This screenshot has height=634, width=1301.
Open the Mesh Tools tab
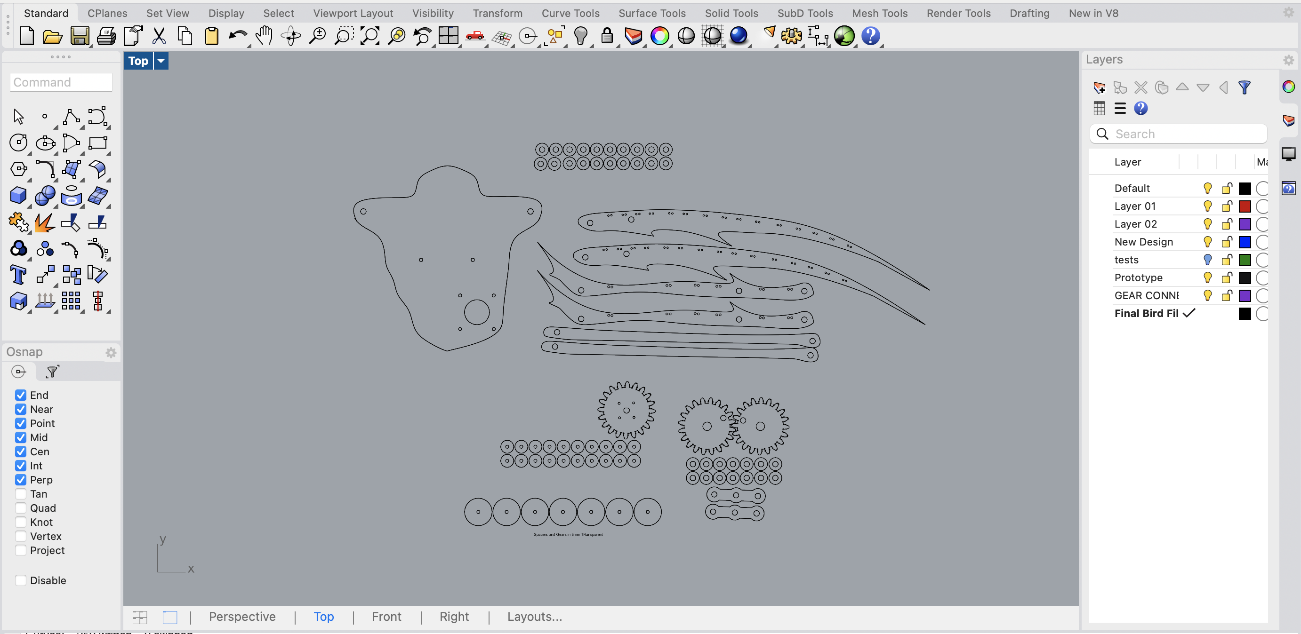(879, 13)
